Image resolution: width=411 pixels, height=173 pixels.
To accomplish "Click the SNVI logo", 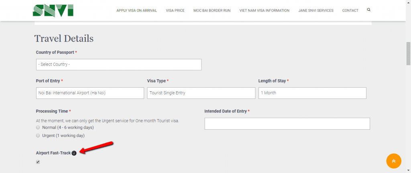I will click(53, 10).
